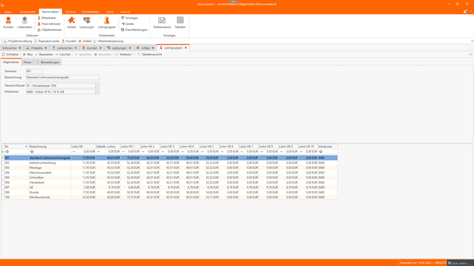Expand the Weiteres dropdown menu
Screen dimensions: 474x266
tap(124, 55)
